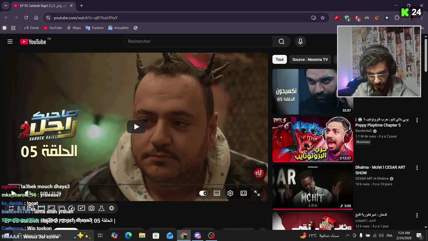Open the Microsoft Edge taskbar icon
The width and height of the screenshot is (428, 241).
click(x=128, y=236)
